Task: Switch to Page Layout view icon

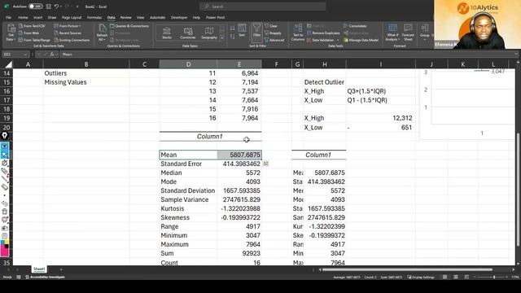Action: [456, 277]
